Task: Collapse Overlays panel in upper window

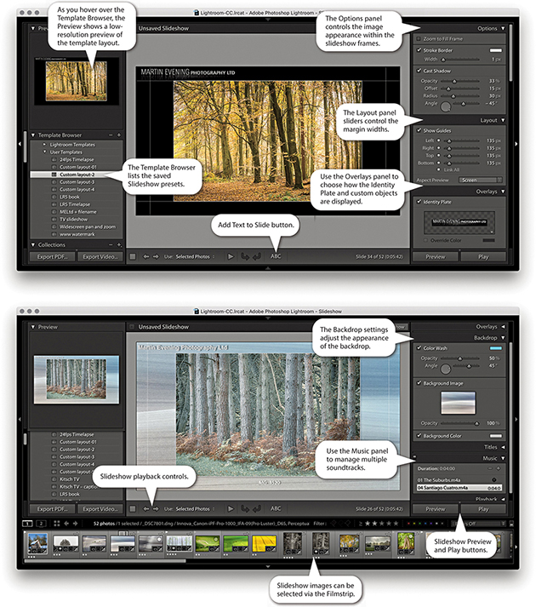Action: pos(503,192)
